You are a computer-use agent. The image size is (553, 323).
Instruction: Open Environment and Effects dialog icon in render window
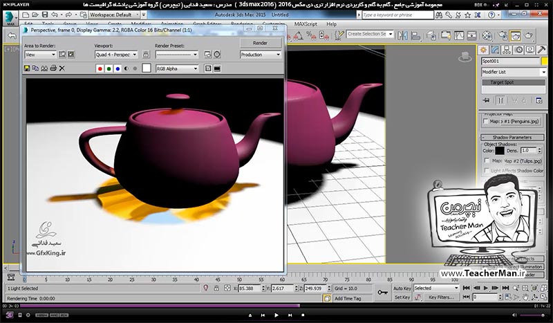point(217,55)
